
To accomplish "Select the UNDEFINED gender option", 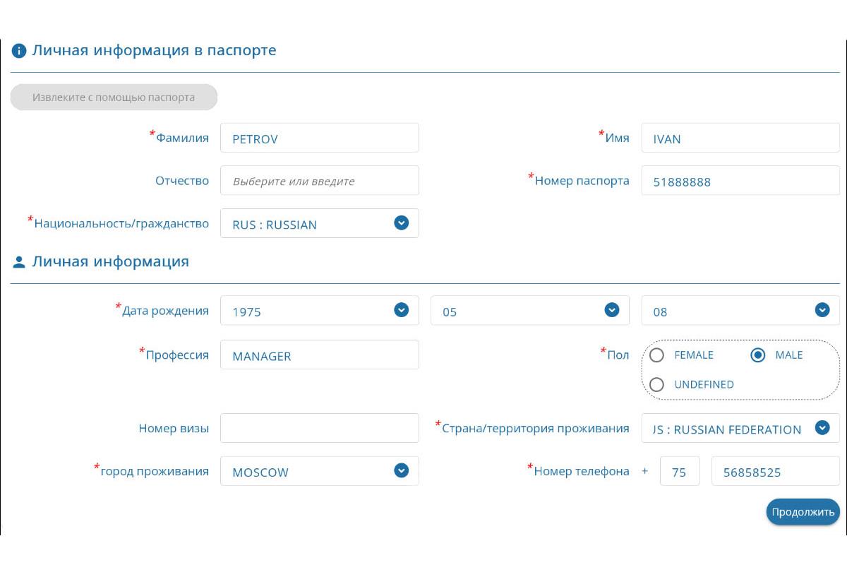I will point(656,385).
